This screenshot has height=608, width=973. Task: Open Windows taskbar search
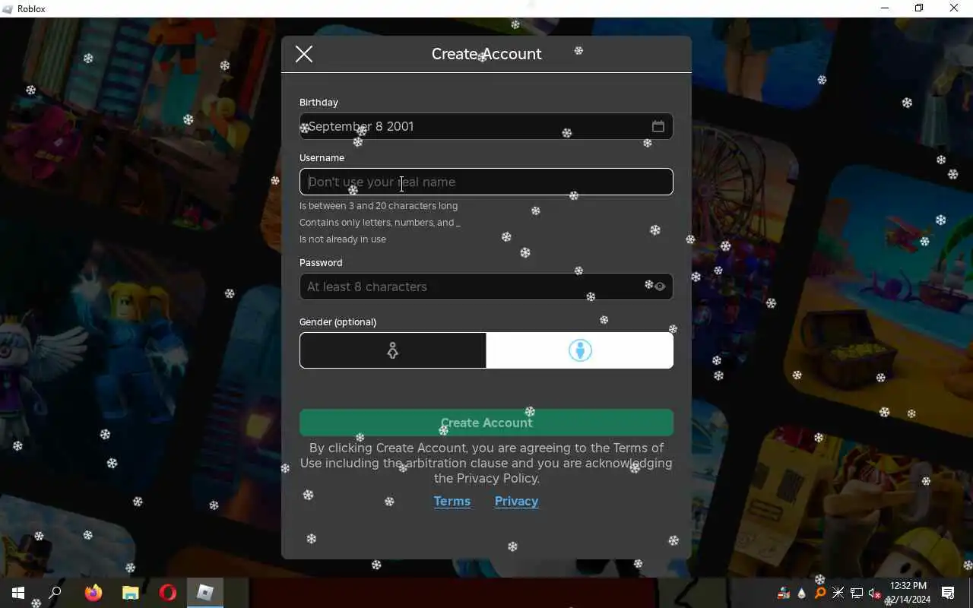point(55,593)
